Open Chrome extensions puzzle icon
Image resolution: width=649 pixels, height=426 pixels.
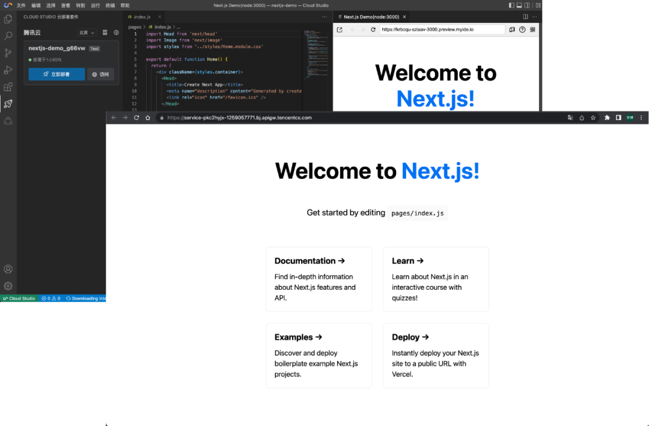point(607,118)
